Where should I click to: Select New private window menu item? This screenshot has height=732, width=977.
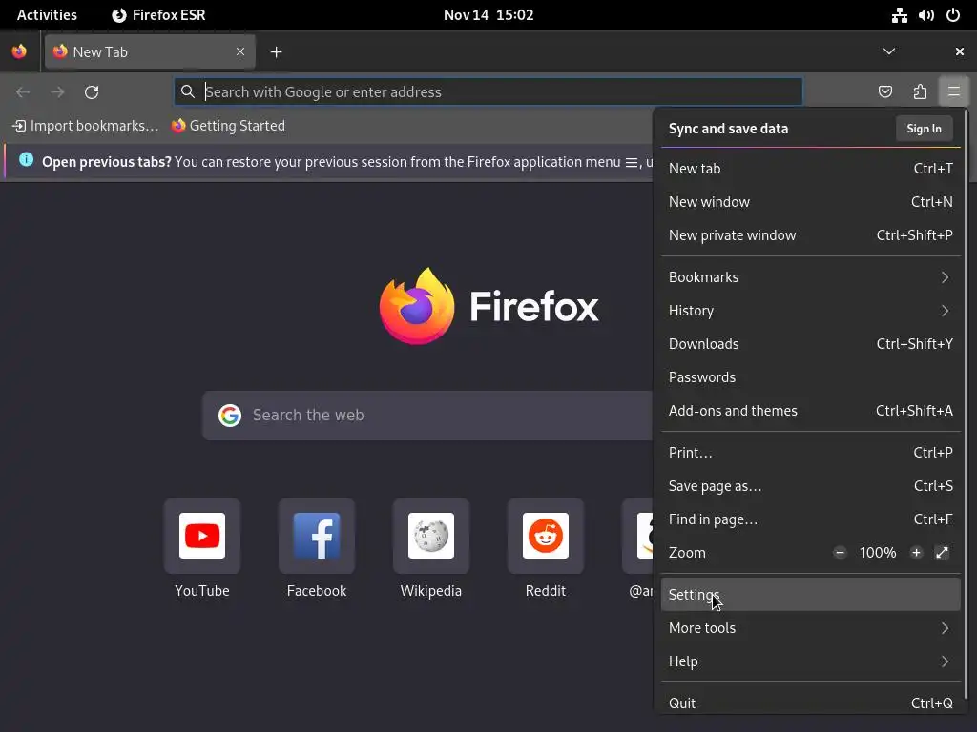[x=810, y=235]
